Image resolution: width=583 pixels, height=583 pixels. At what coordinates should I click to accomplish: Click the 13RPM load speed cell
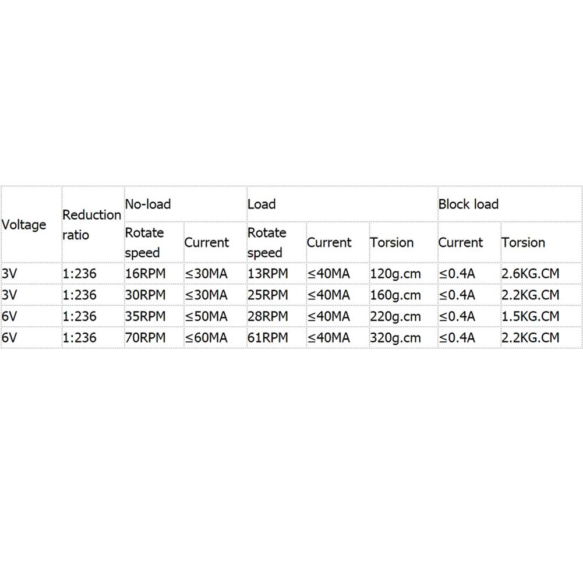click(x=277, y=274)
